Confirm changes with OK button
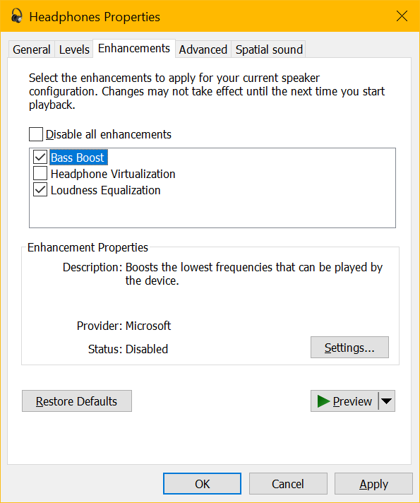The height and width of the screenshot is (503, 420). (x=202, y=484)
